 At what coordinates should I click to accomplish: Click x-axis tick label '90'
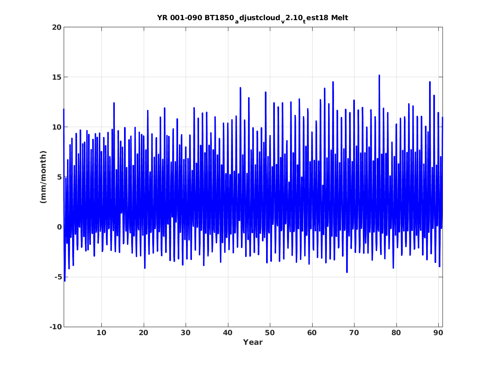(438, 333)
